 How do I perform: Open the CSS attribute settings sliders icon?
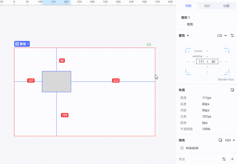232,35
